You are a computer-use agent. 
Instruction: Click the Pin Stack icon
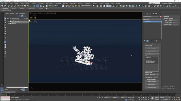coord(144,41)
